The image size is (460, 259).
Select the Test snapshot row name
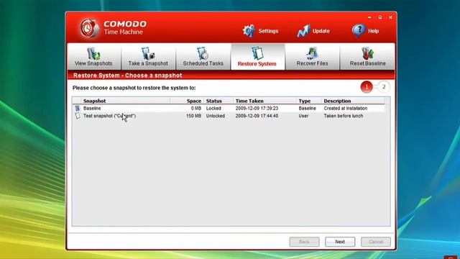click(x=109, y=116)
